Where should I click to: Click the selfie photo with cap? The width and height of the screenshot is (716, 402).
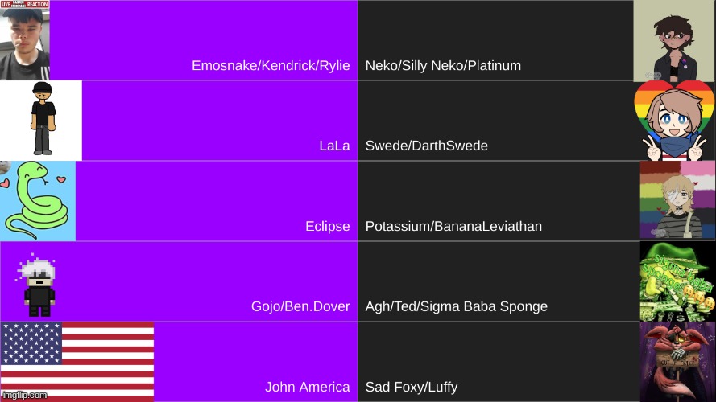coord(25,40)
